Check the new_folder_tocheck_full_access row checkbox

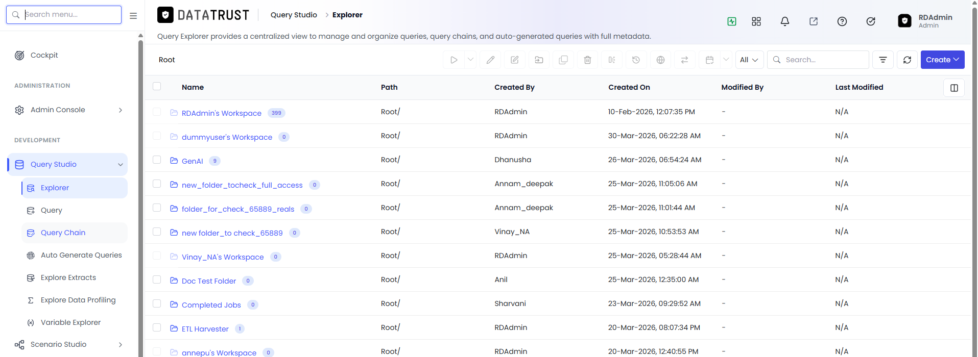point(157,184)
